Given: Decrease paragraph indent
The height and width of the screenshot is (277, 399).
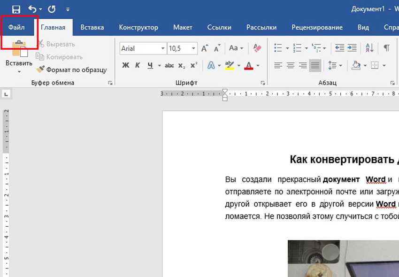Looking at the screenshot, I should (x=339, y=48).
